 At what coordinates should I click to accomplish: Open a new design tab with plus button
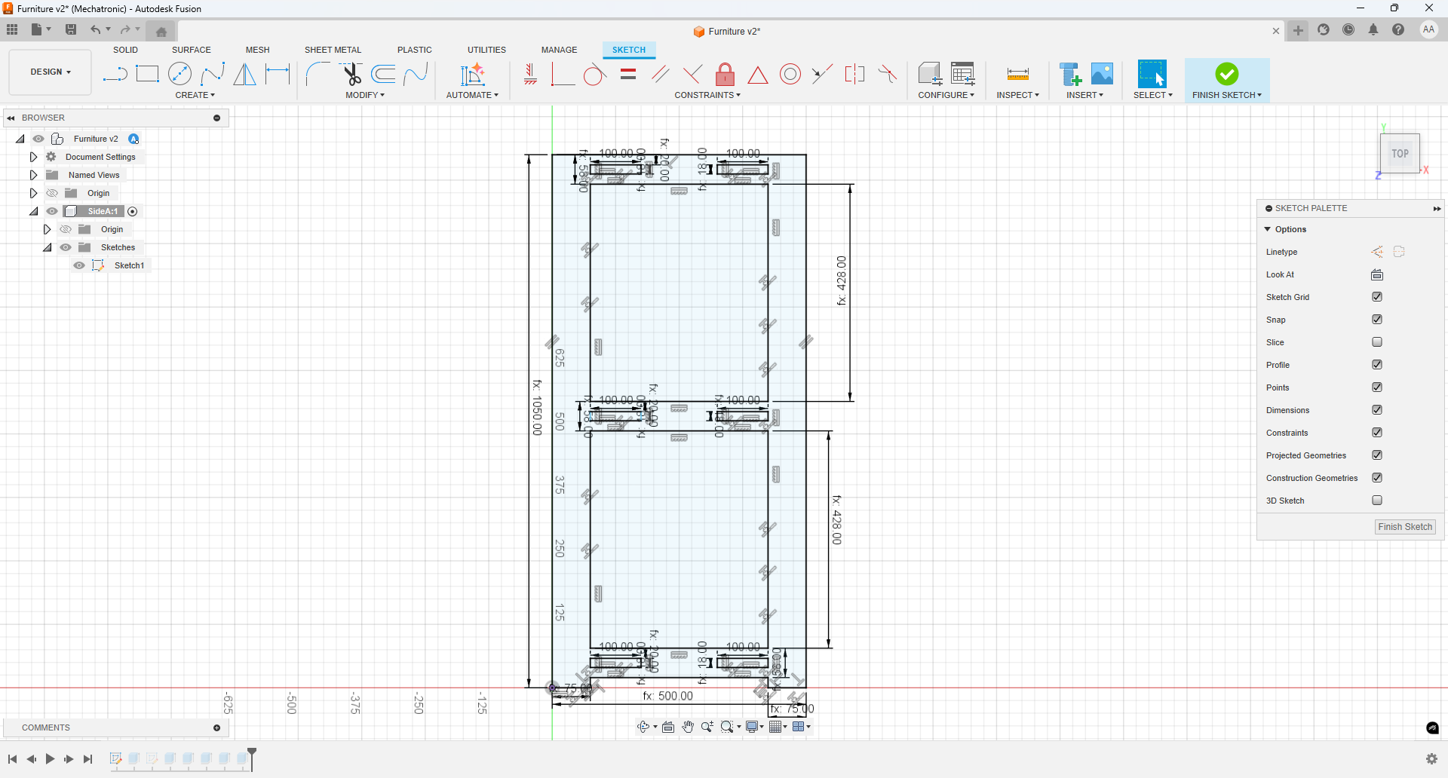1298,31
